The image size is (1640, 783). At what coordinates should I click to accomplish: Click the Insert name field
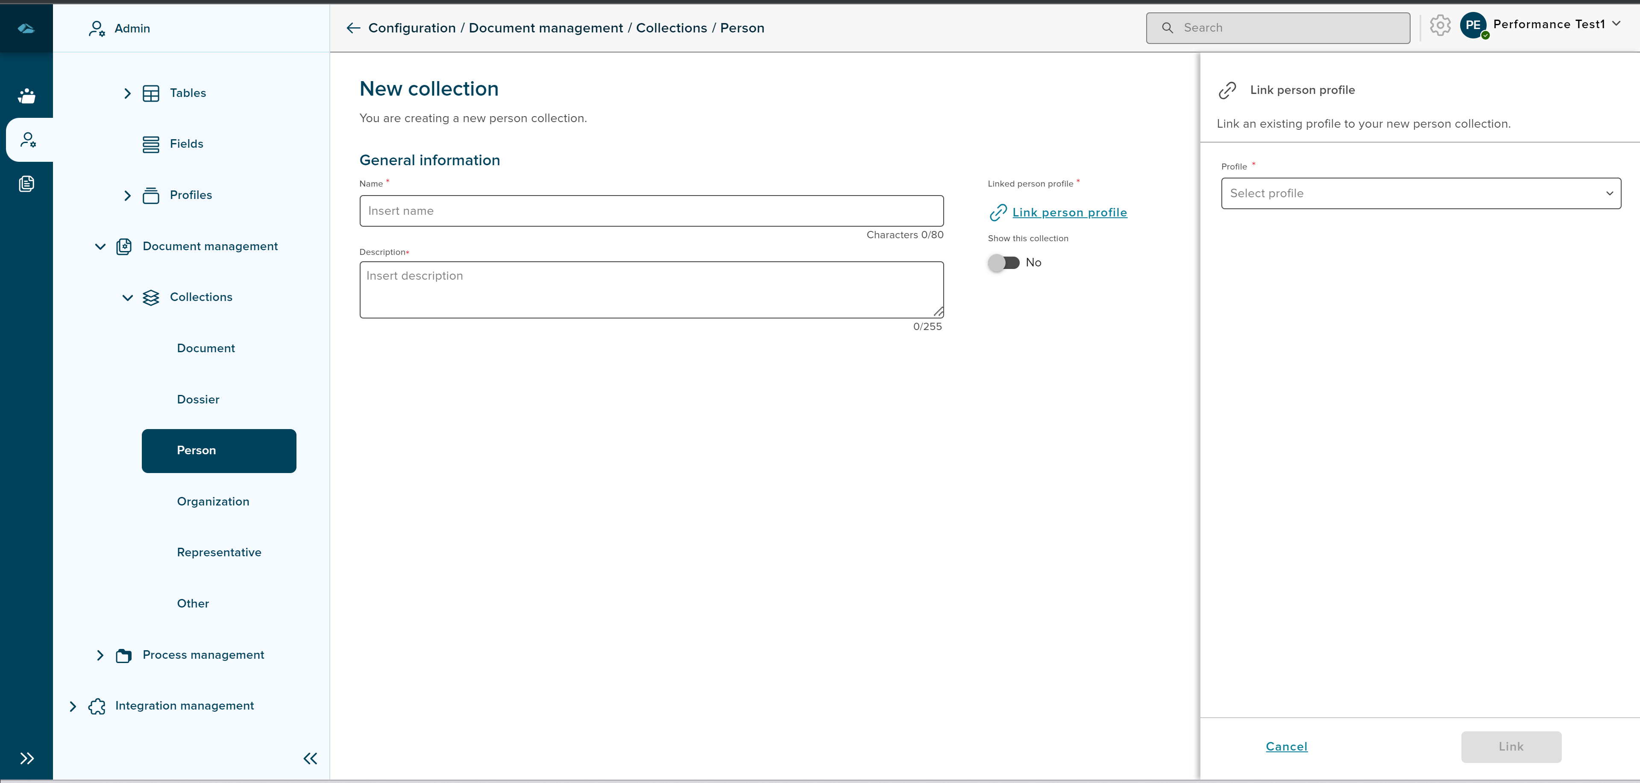(x=651, y=211)
